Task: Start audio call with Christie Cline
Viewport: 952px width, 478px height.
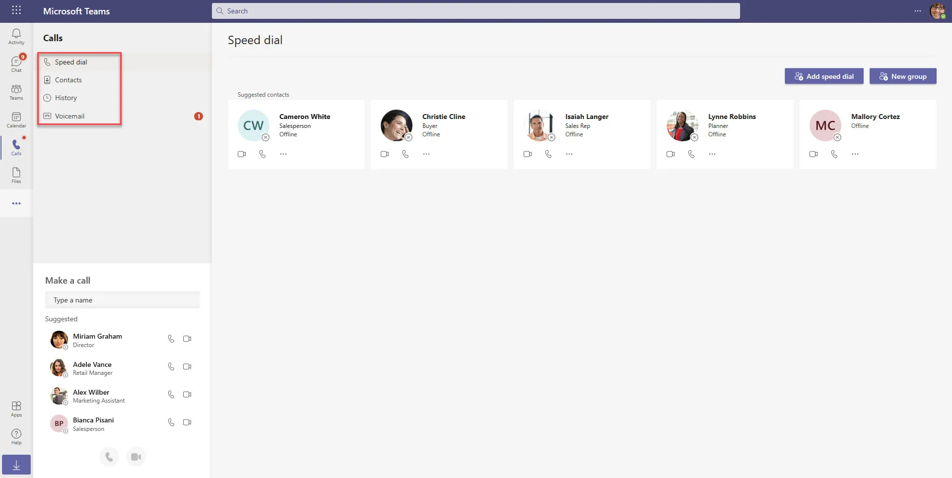Action: pyautogui.click(x=406, y=154)
